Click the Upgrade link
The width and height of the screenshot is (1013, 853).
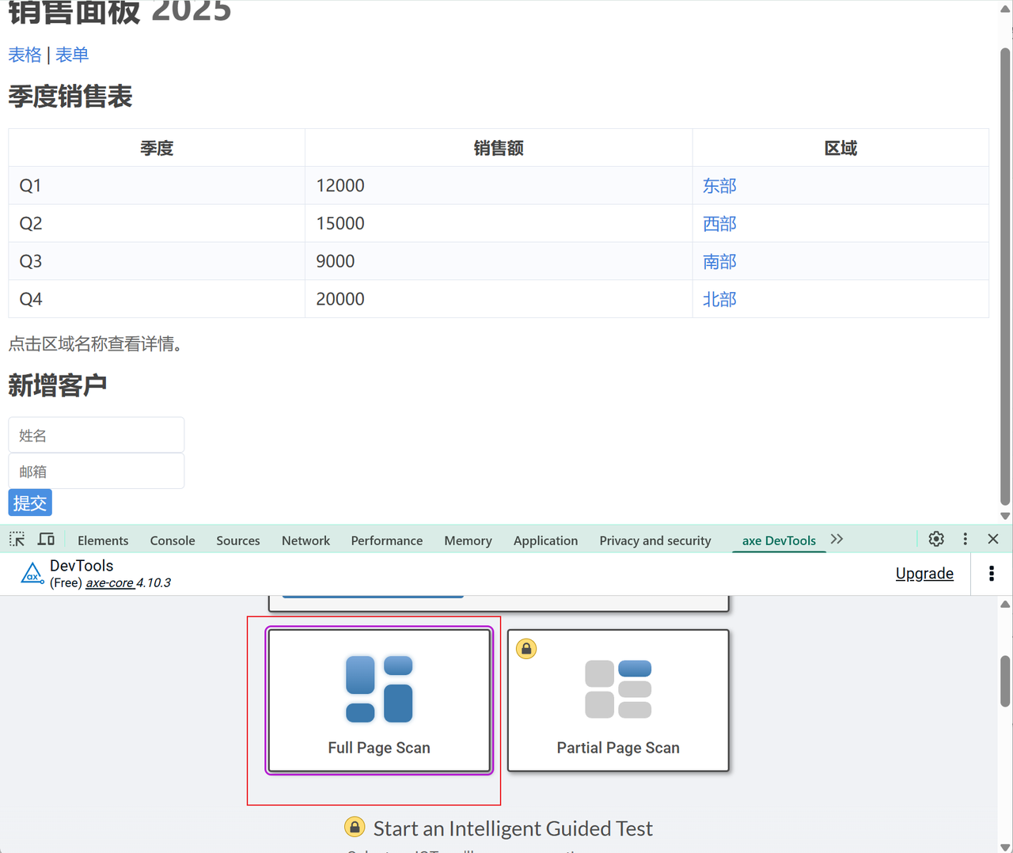point(924,574)
